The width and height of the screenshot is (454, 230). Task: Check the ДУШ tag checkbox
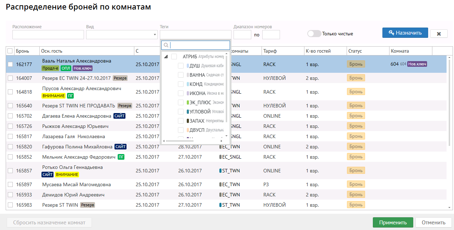181,66
